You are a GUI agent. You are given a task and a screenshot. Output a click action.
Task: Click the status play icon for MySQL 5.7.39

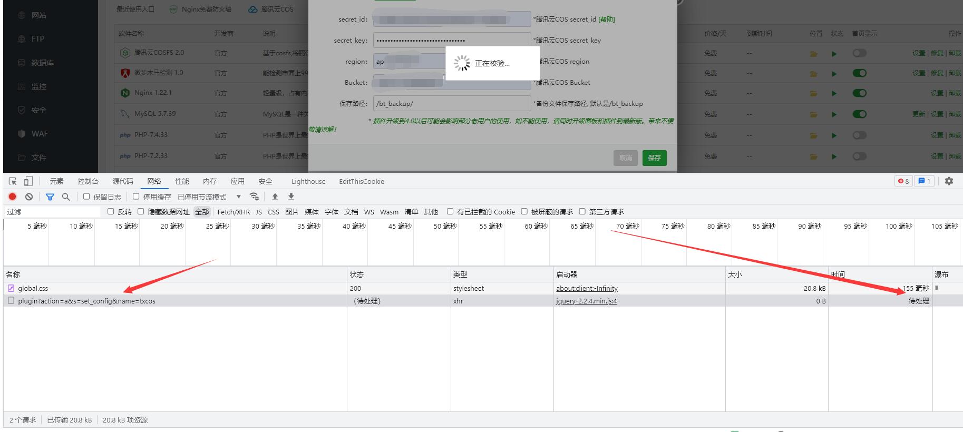point(834,114)
